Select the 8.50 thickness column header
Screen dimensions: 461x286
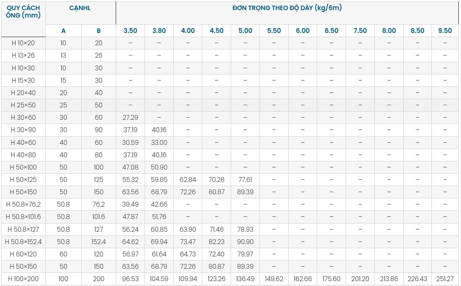(x=418, y=31)
